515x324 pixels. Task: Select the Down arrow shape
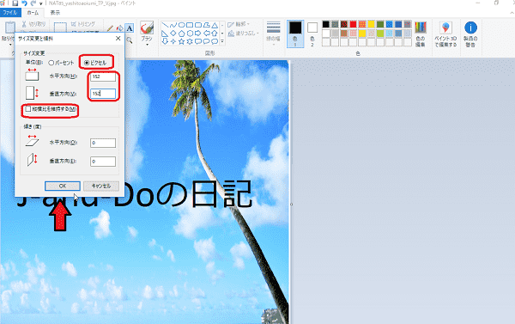(x=165, y=41)
